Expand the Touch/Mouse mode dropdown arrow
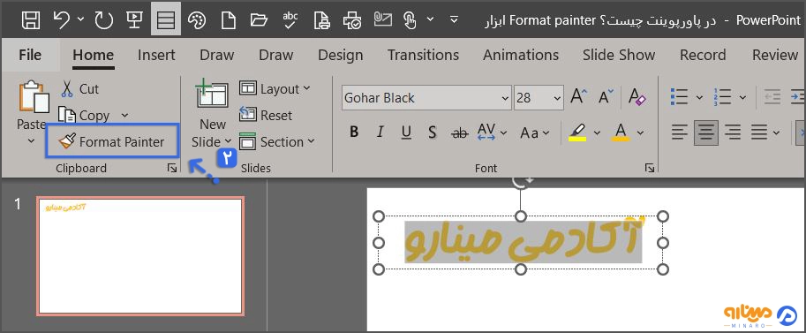The width and height of the screenshot is (806, 333). (x=431, y=19)
